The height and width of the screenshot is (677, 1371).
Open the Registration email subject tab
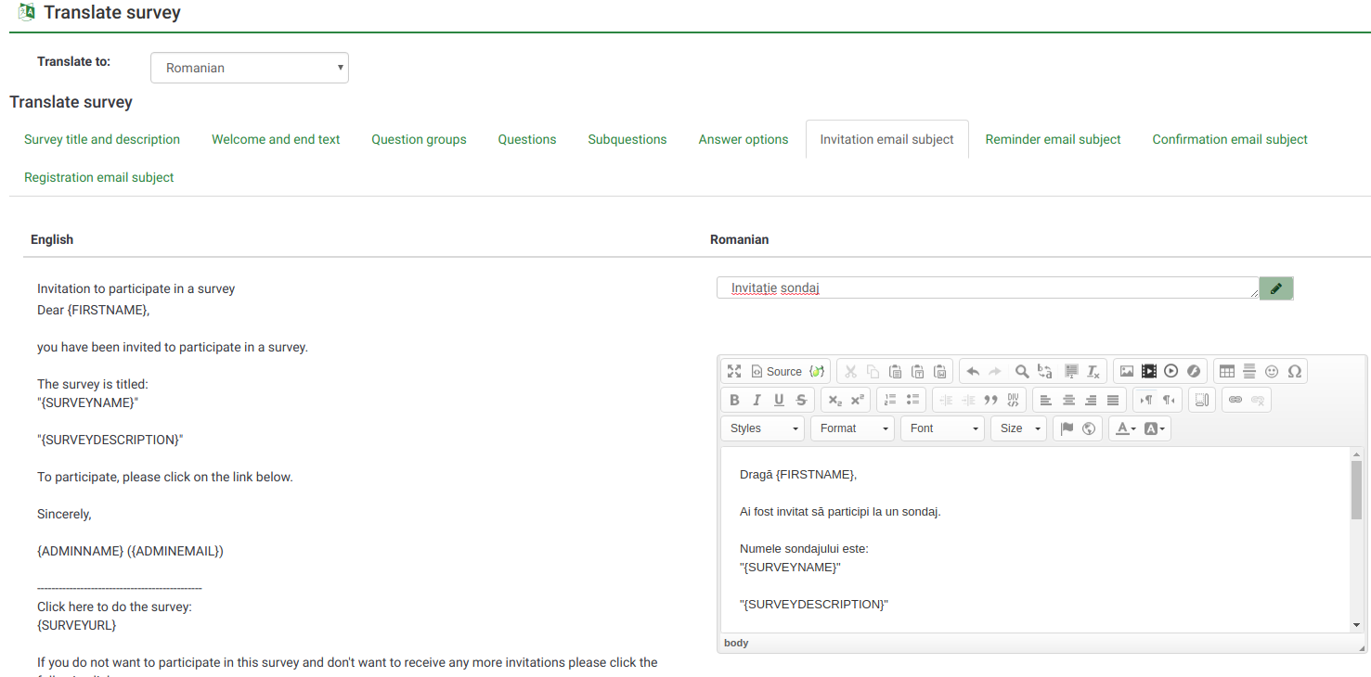(99, 177)
